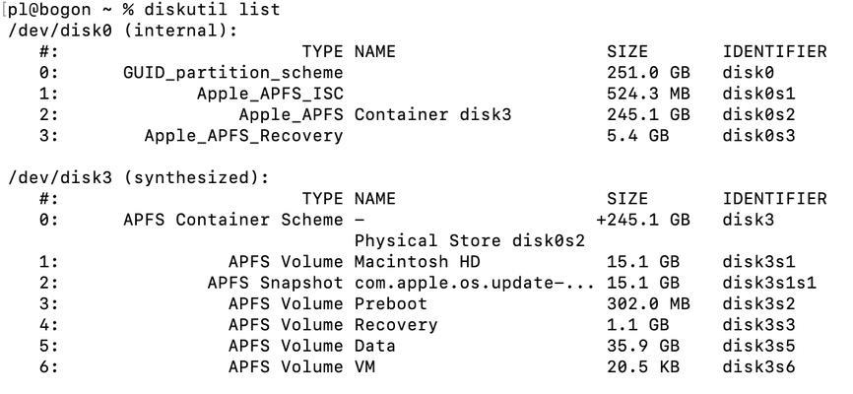This screenshot has width=853, height=394.
Task: Click the 'APFS Container Scheme' text
Action: pos(233,220)
